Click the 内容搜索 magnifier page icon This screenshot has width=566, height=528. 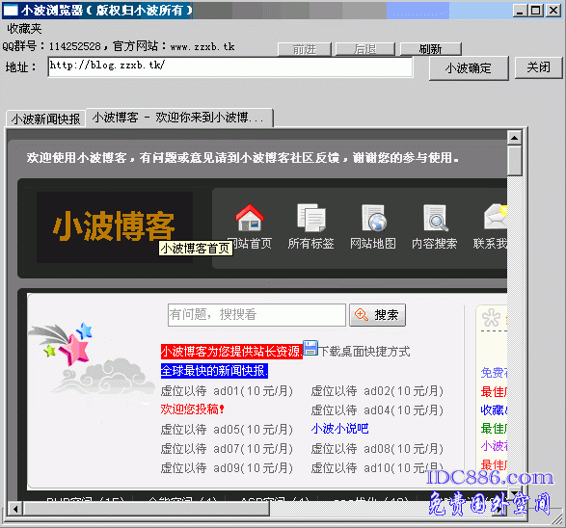click(435, 218)
